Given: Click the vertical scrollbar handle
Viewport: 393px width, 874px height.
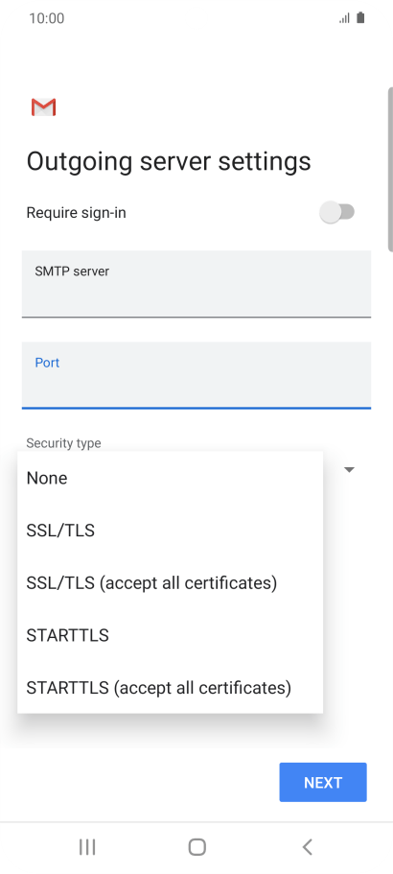Looking at the screenshot, I should (390, 170).
